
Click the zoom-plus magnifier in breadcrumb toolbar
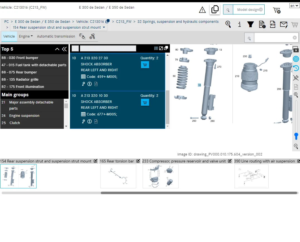point(228,24)
